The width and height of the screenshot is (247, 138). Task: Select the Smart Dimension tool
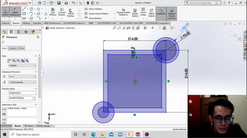click(x=15, y=12)
